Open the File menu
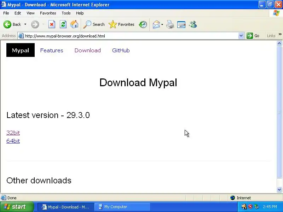 tap(6, 13)
